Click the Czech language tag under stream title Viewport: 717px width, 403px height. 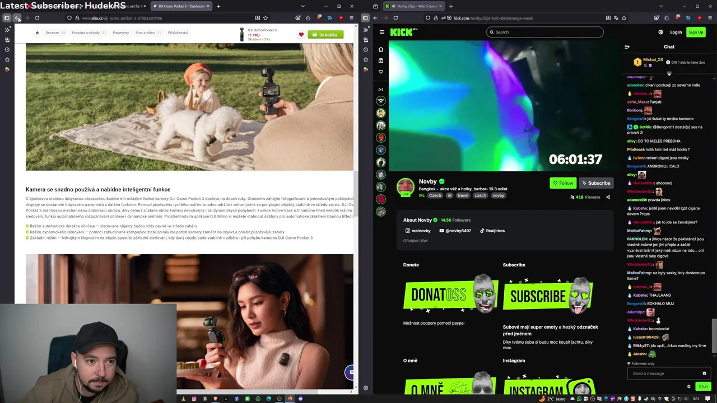point(435,195)
